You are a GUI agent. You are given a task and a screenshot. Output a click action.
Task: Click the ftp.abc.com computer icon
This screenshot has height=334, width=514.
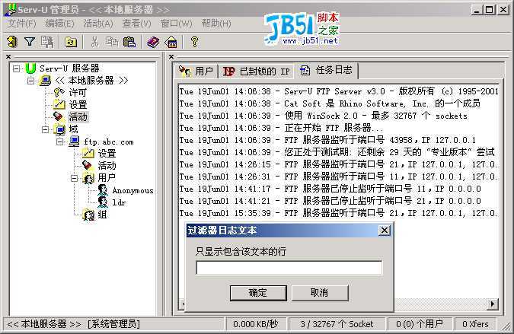pyautogui.click(x=75, y=142)
